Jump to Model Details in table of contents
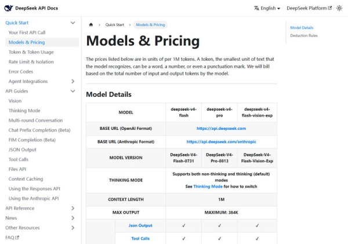Screen dimensions: 348x244 coord(302,28)
